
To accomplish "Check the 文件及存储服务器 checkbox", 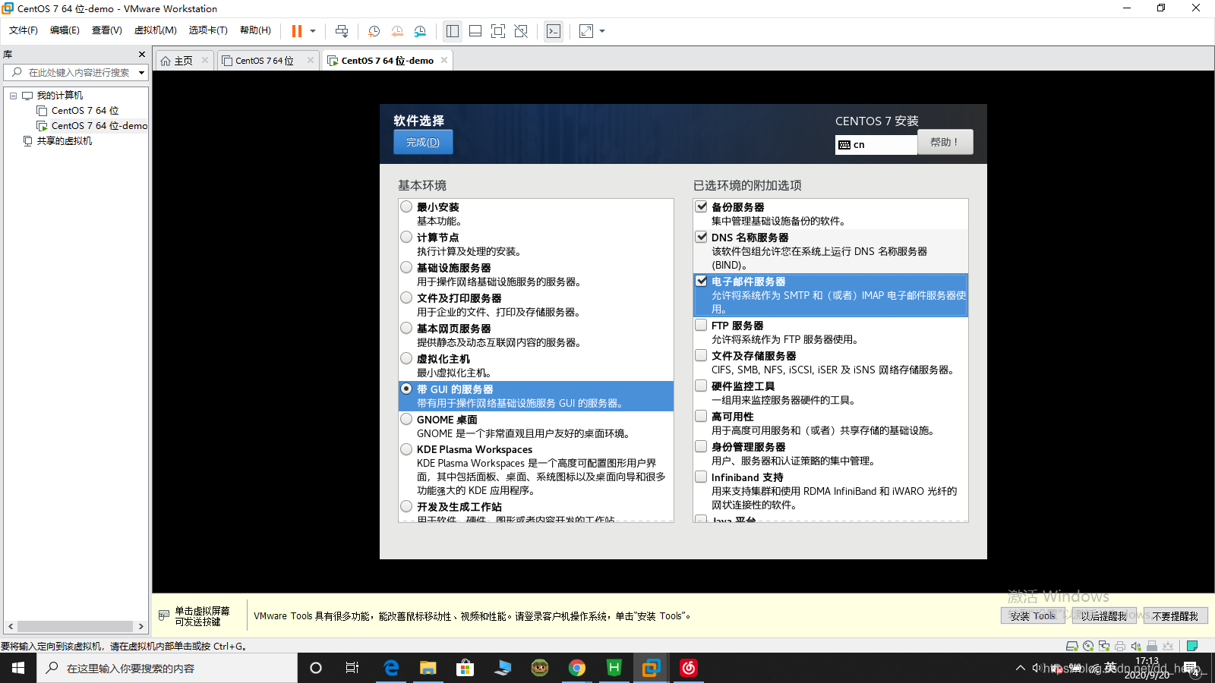I will click(x=701, y=355).
